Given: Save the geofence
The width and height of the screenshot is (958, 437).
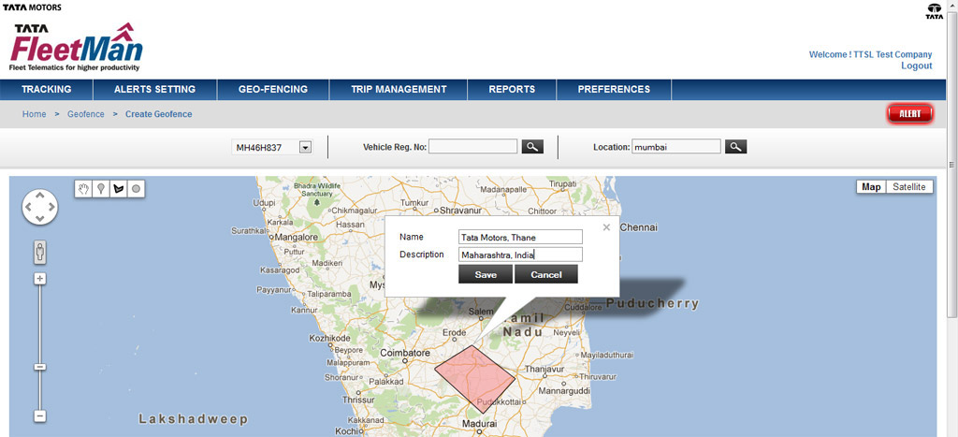Looking at the screenshot, I should pyautogui.click(x=486, y=274).
